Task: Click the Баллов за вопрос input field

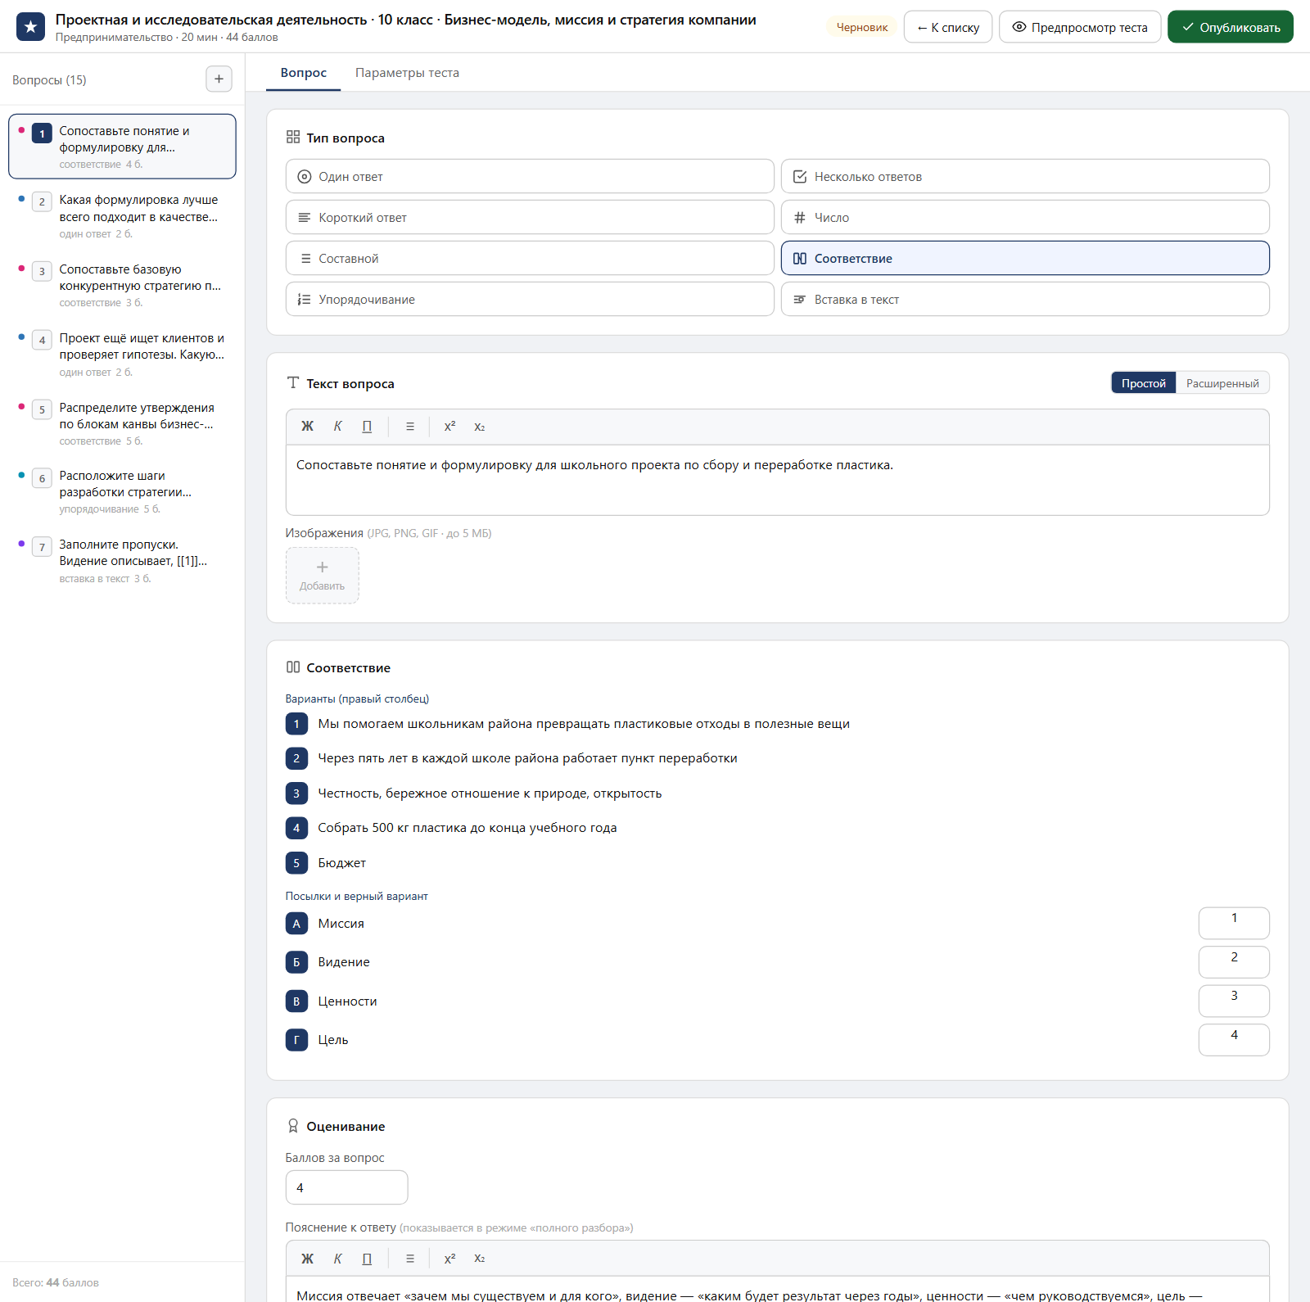Action: coord(346,1187)
